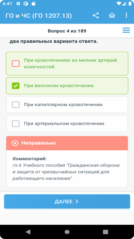Tap the Android home circle button

(67, 232)
